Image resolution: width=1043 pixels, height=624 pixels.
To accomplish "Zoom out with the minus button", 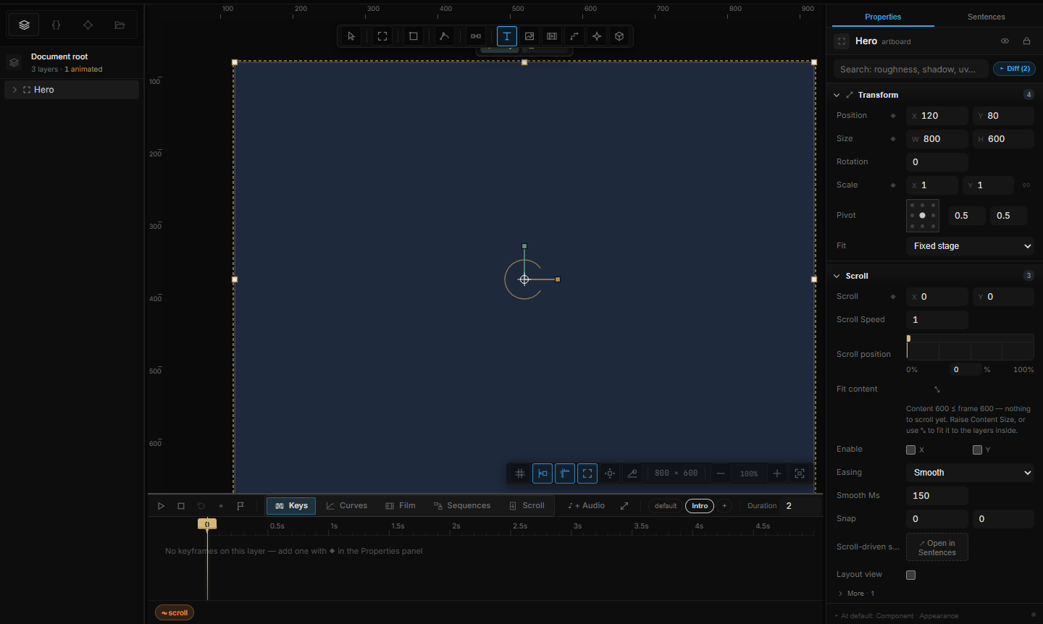I will (721, 473).
